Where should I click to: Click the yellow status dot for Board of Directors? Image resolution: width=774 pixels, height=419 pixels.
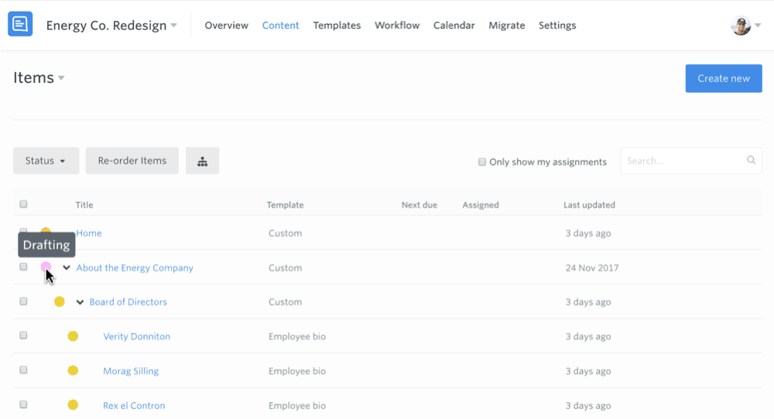click(60, 302)
